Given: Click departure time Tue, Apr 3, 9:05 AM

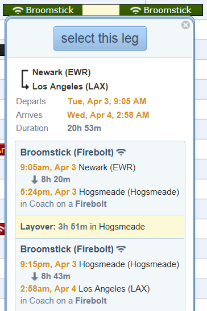Looking at the screenshot, I should pyautogui.click(x=107, y=101).
